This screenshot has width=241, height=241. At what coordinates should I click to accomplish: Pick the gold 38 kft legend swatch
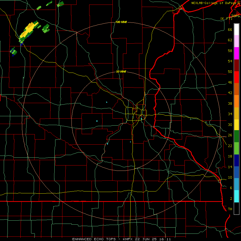click(236, 113)
